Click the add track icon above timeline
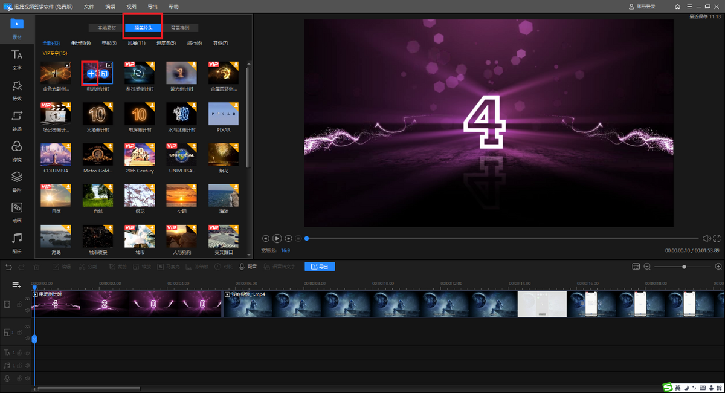 (x=16, y=285)
